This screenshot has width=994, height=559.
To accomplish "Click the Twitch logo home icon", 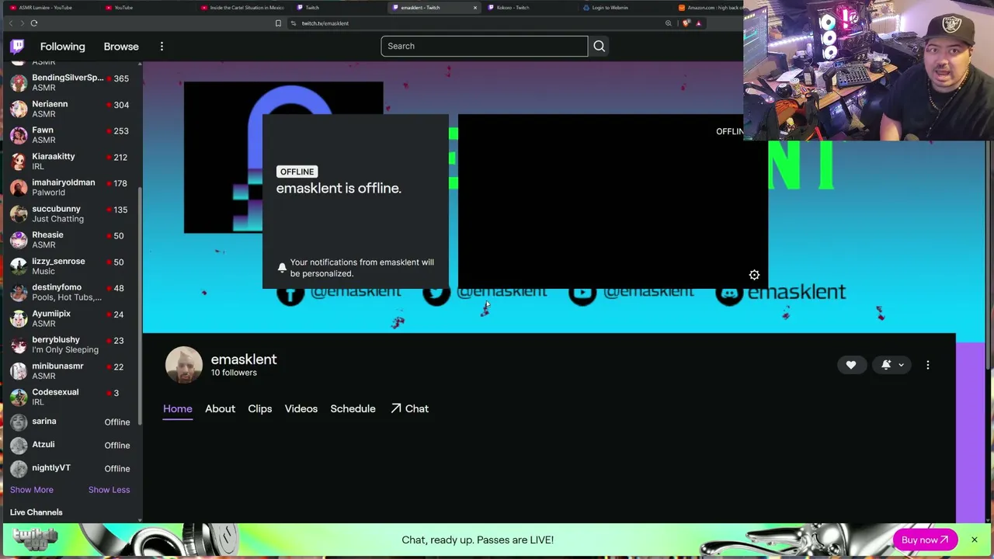I will (18, 47).
